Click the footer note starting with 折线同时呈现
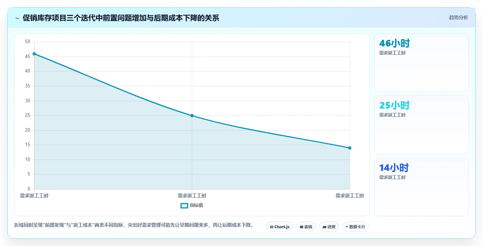The image size is (483, 246). click(134, 225)
